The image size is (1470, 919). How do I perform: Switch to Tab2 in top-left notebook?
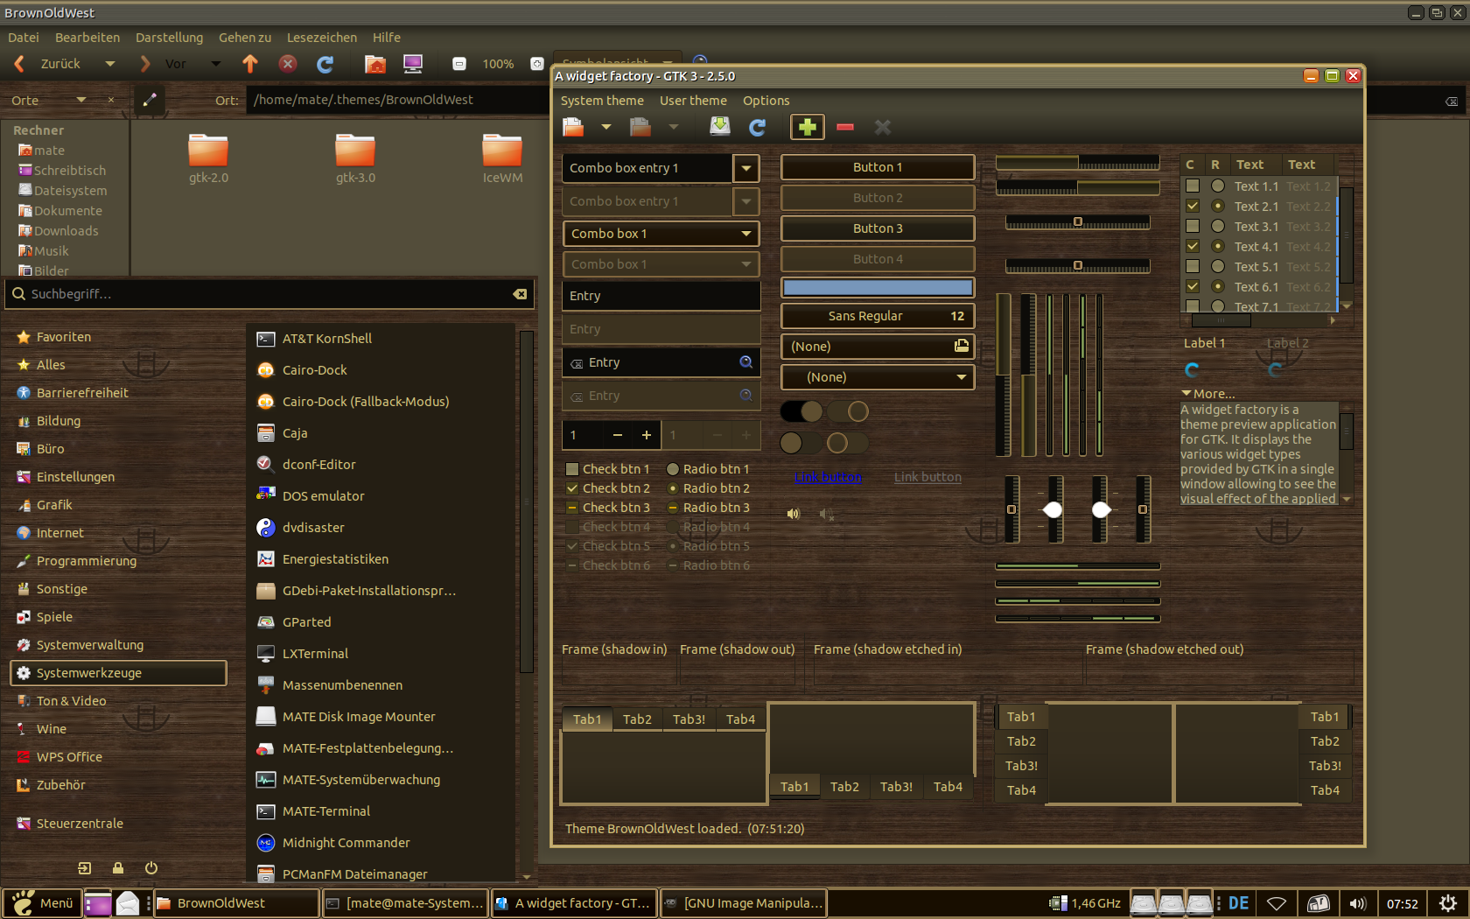[637, 719]
